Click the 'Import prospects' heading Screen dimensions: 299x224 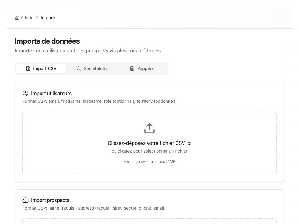50,200
